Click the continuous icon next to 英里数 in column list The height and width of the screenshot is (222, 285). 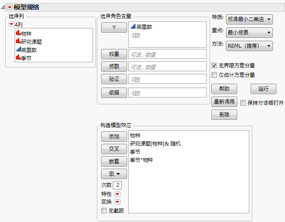(x=19, y=49)
